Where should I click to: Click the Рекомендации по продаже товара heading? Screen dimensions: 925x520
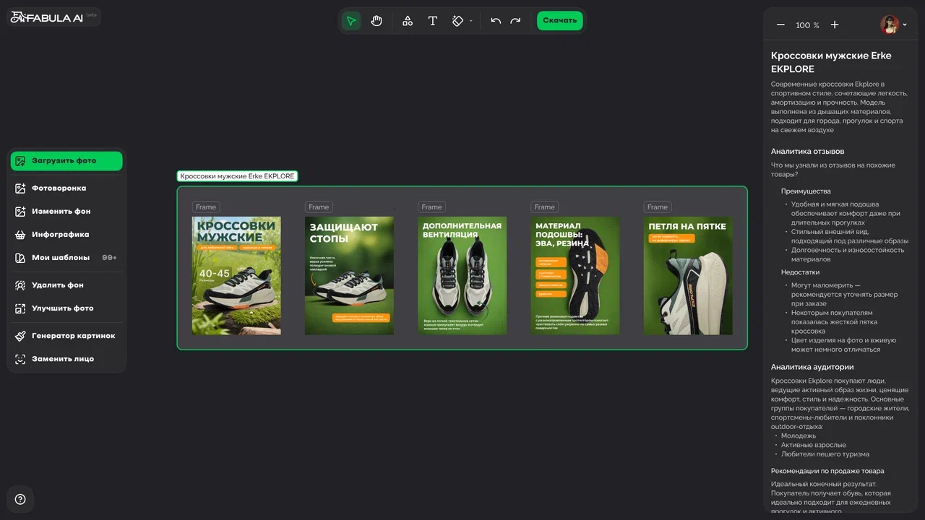[x=827, y=471]
